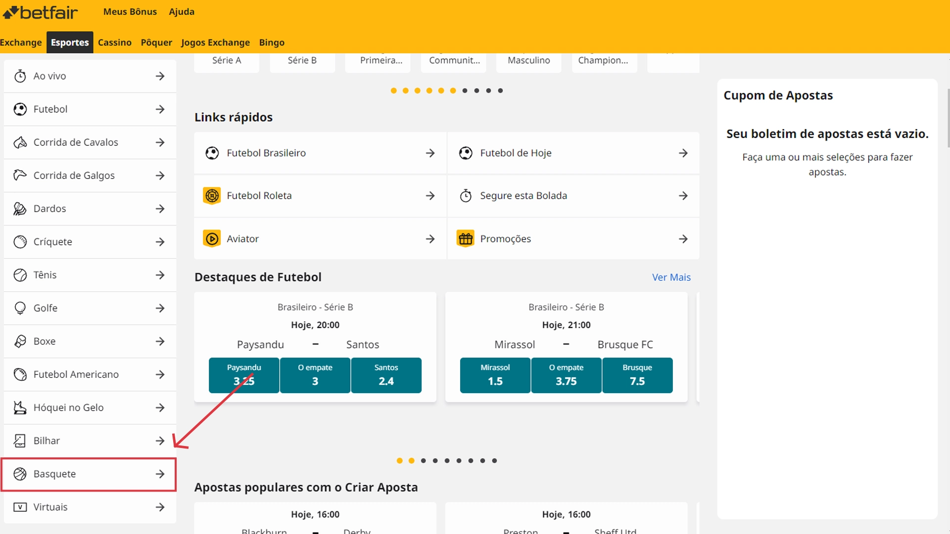
Task: Open the Corrida de Cavalos sidebar item
Action: (90, 142)
